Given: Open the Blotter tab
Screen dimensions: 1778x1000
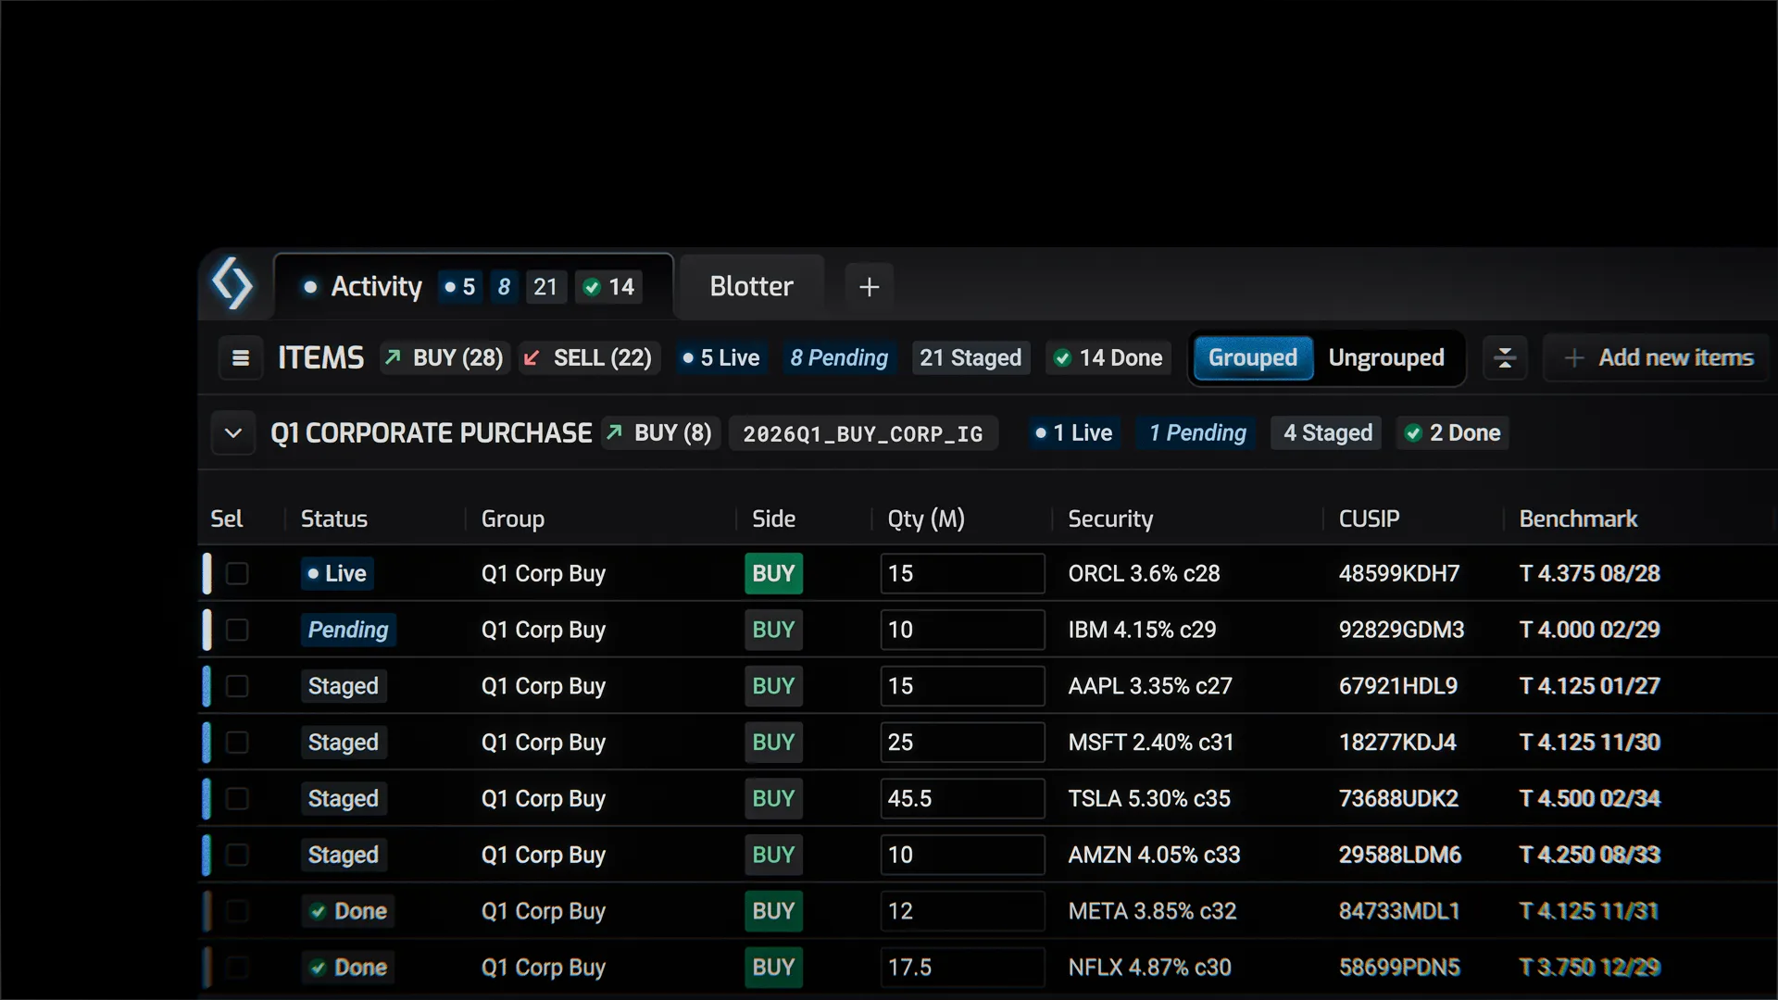Looking at the screenshot, I should tap(751, 286).
